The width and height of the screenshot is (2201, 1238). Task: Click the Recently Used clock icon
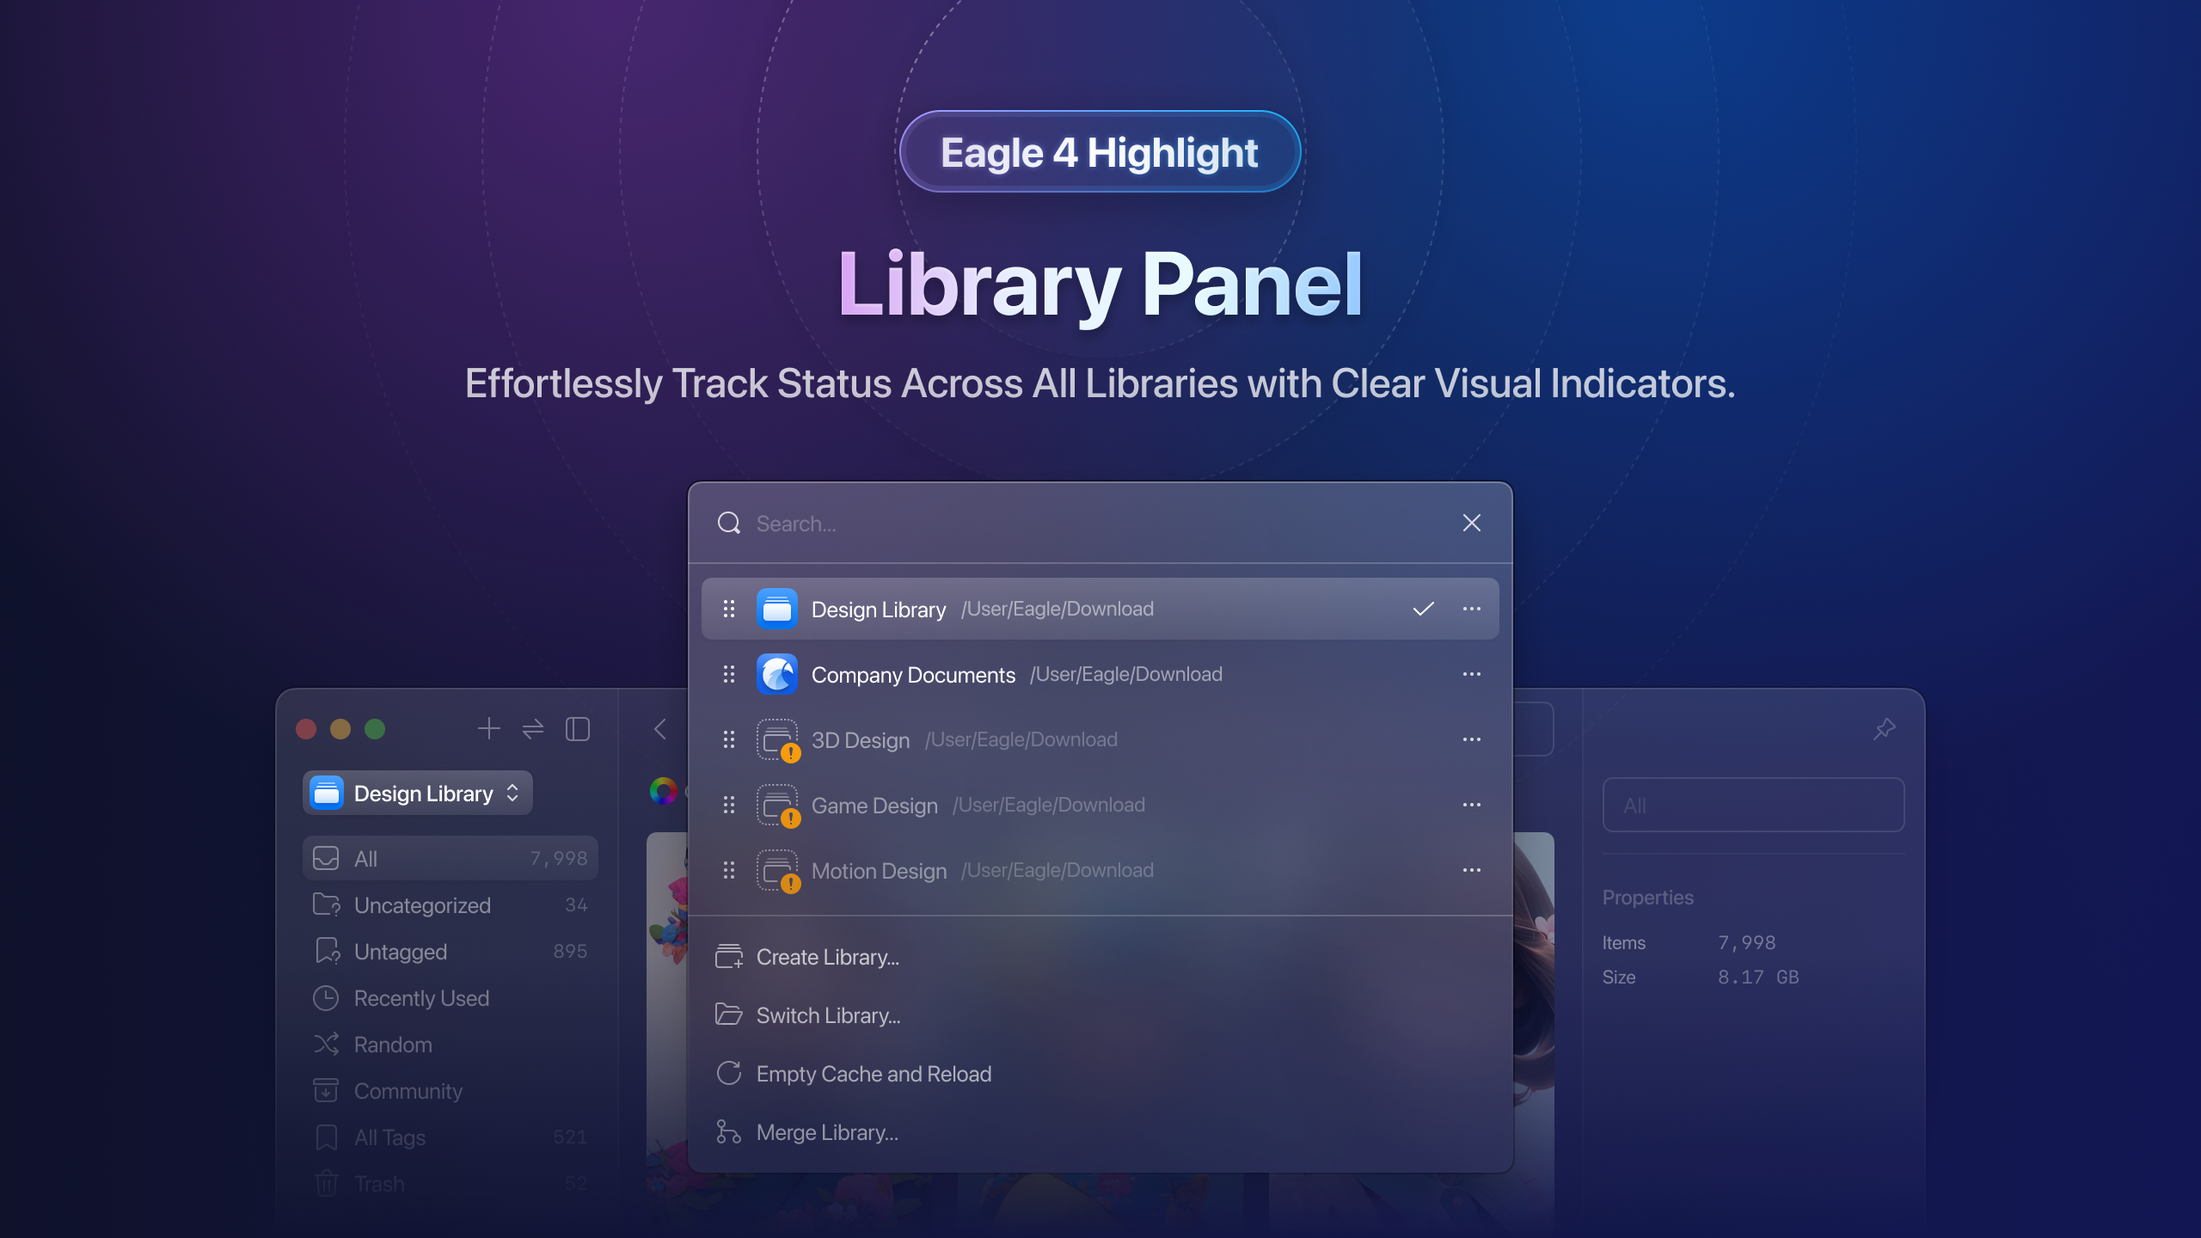(x=326, y=998)
